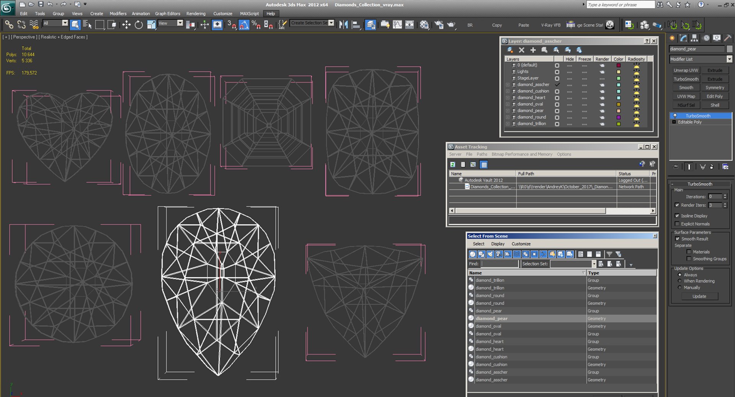This screenshot has width=735, height=397.
Task: Click the Edit Poly modifier button
Action: [714, 96]
